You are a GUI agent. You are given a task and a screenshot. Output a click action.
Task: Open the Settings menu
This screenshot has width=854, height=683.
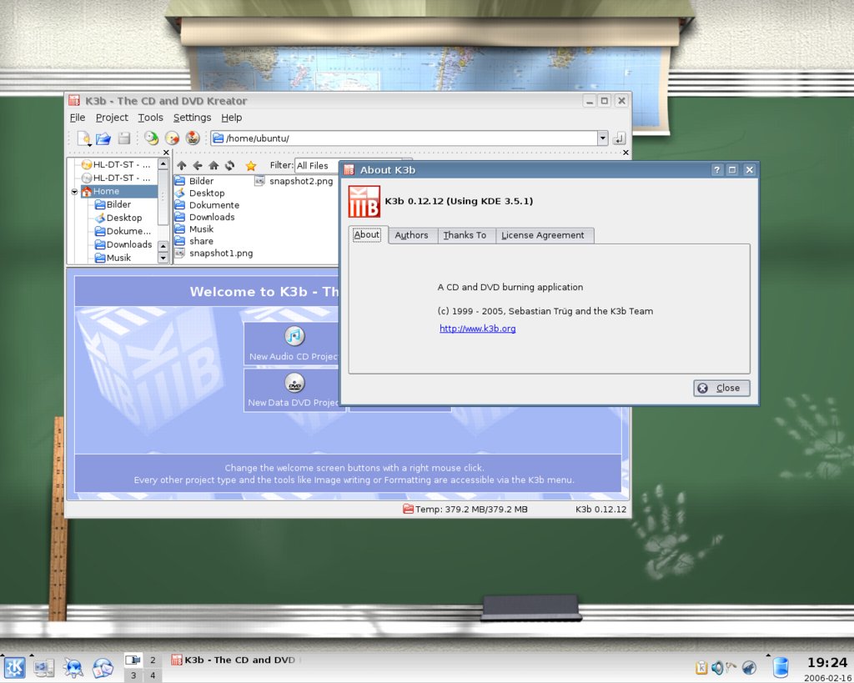(x=193, y=118)
